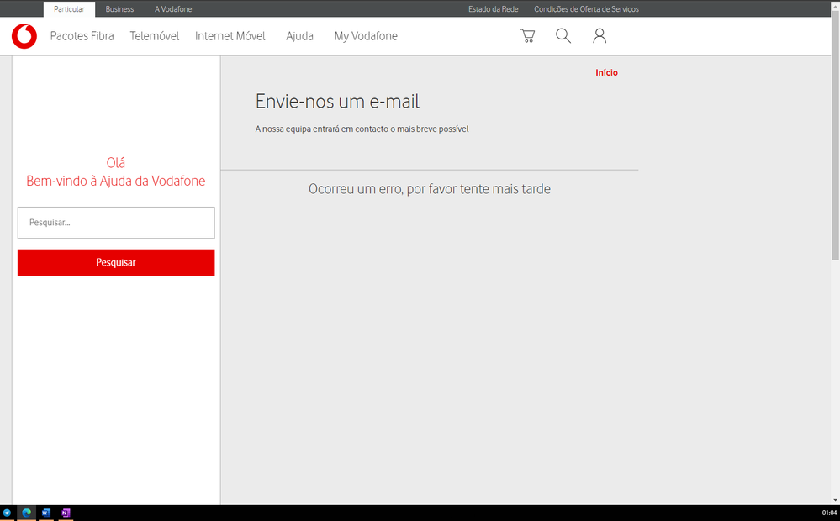
Task: Go to My Vodafone
Action: [x=366, y=36]
